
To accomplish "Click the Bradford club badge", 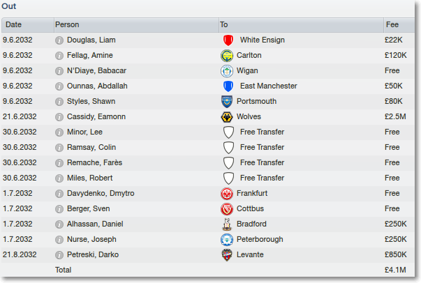I will 227,224.
